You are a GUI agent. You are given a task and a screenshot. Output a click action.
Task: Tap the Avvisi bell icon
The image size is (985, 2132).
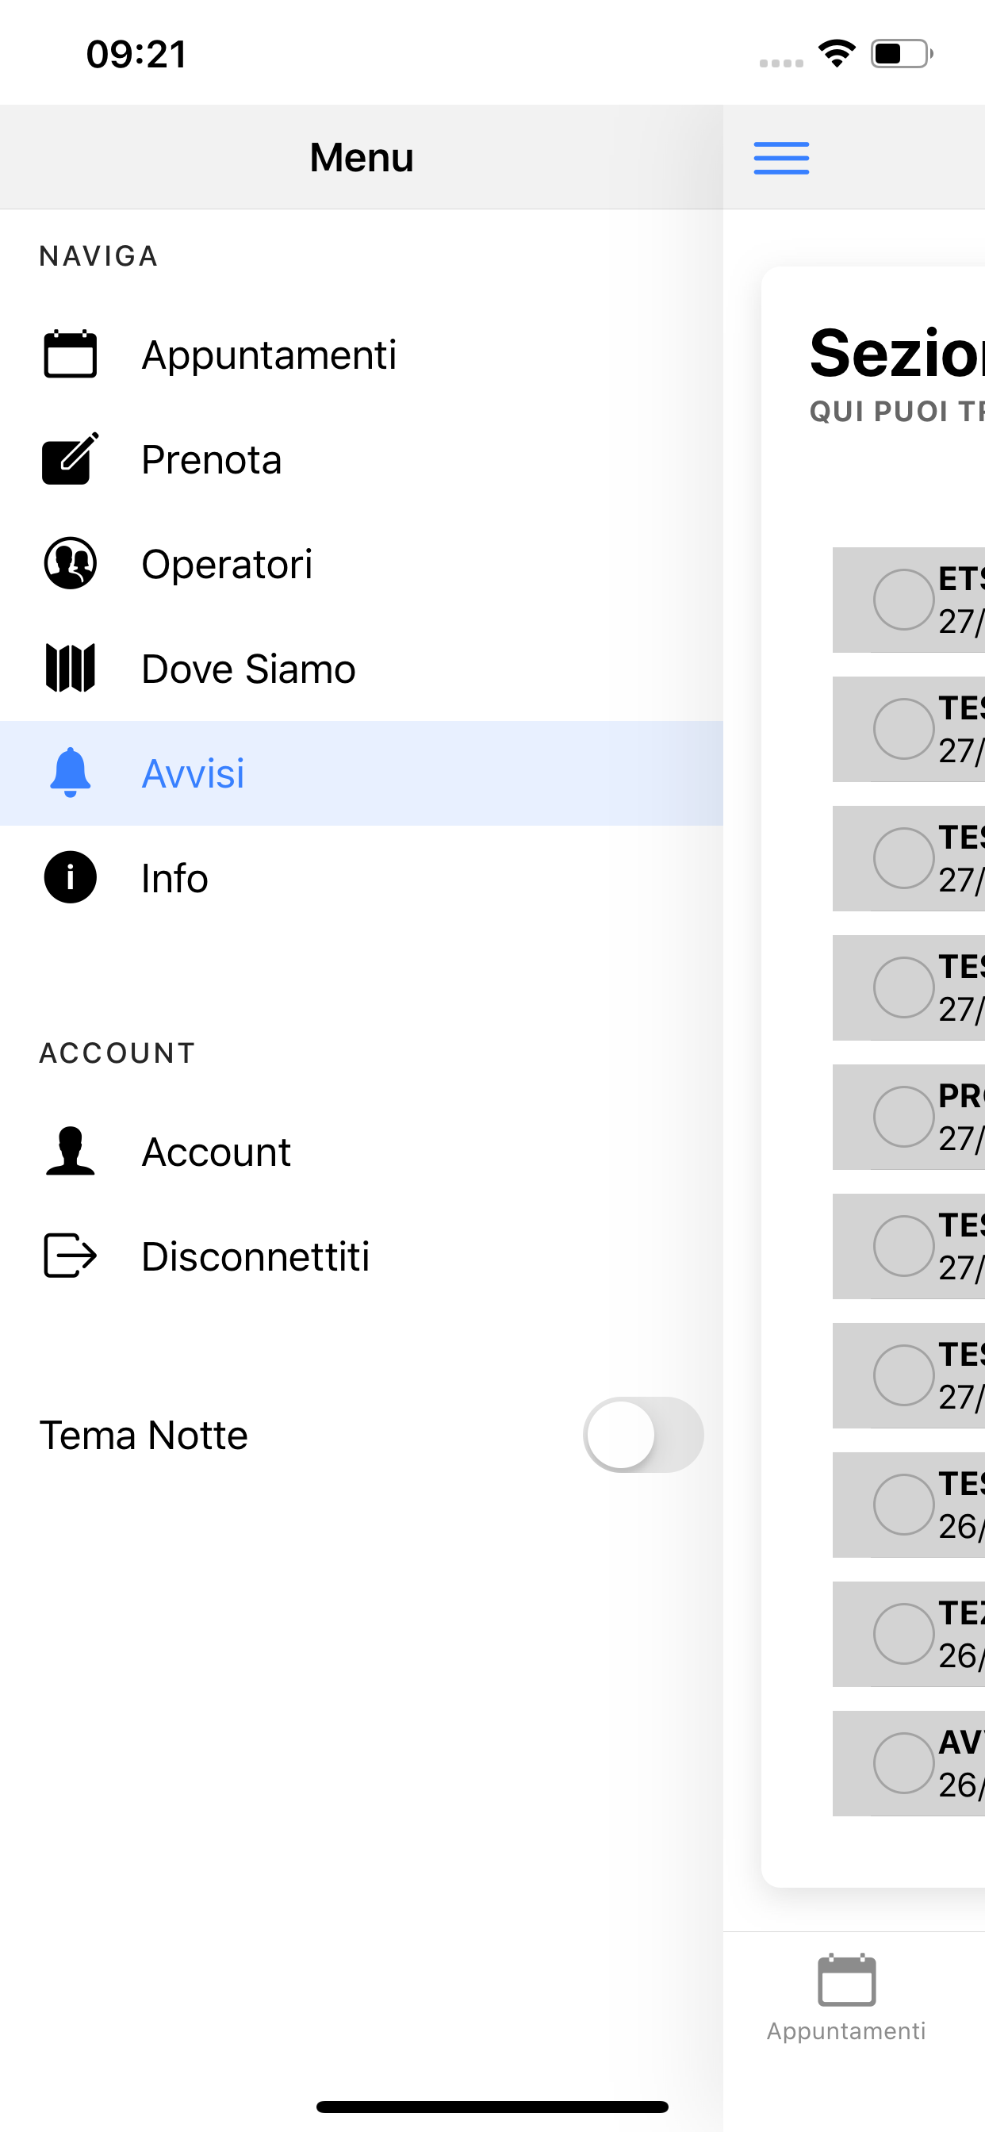tap(71, 773)
